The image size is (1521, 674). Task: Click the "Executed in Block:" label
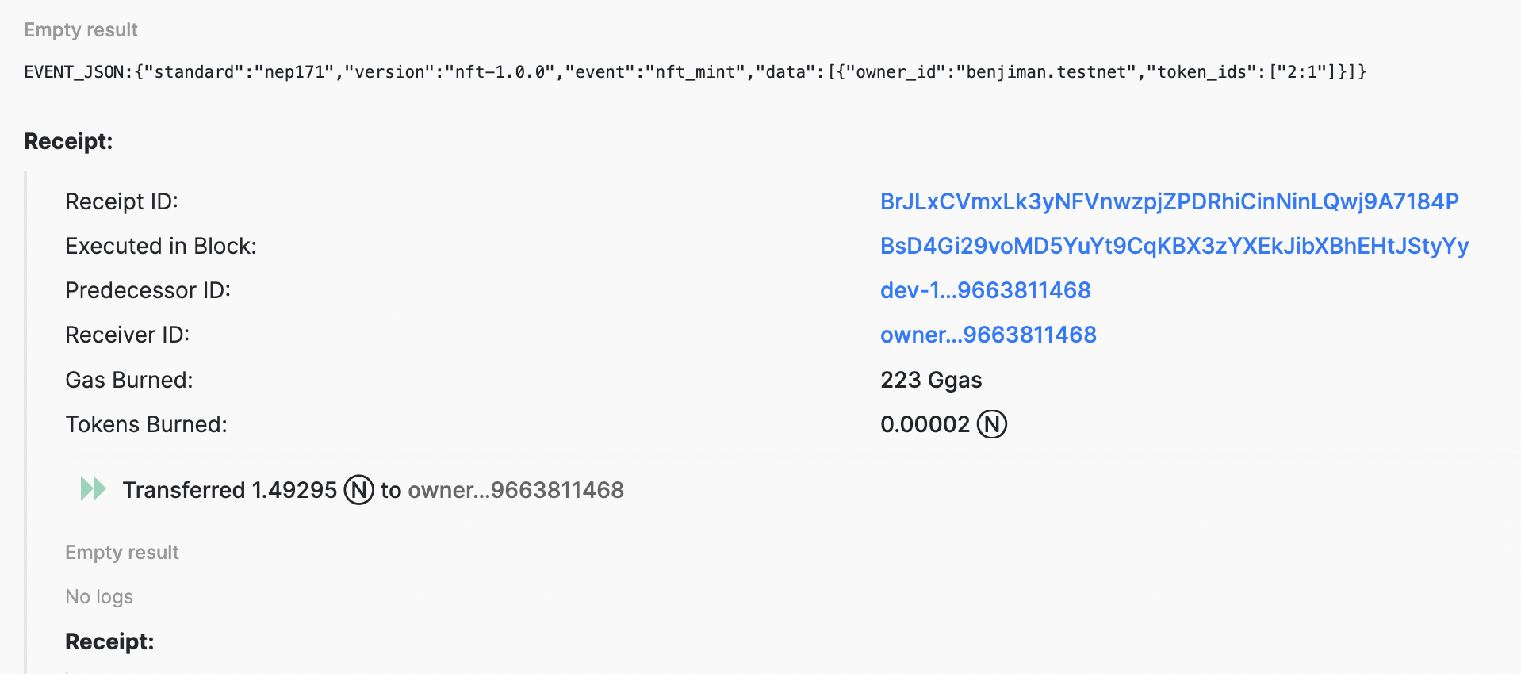[161, 246]
